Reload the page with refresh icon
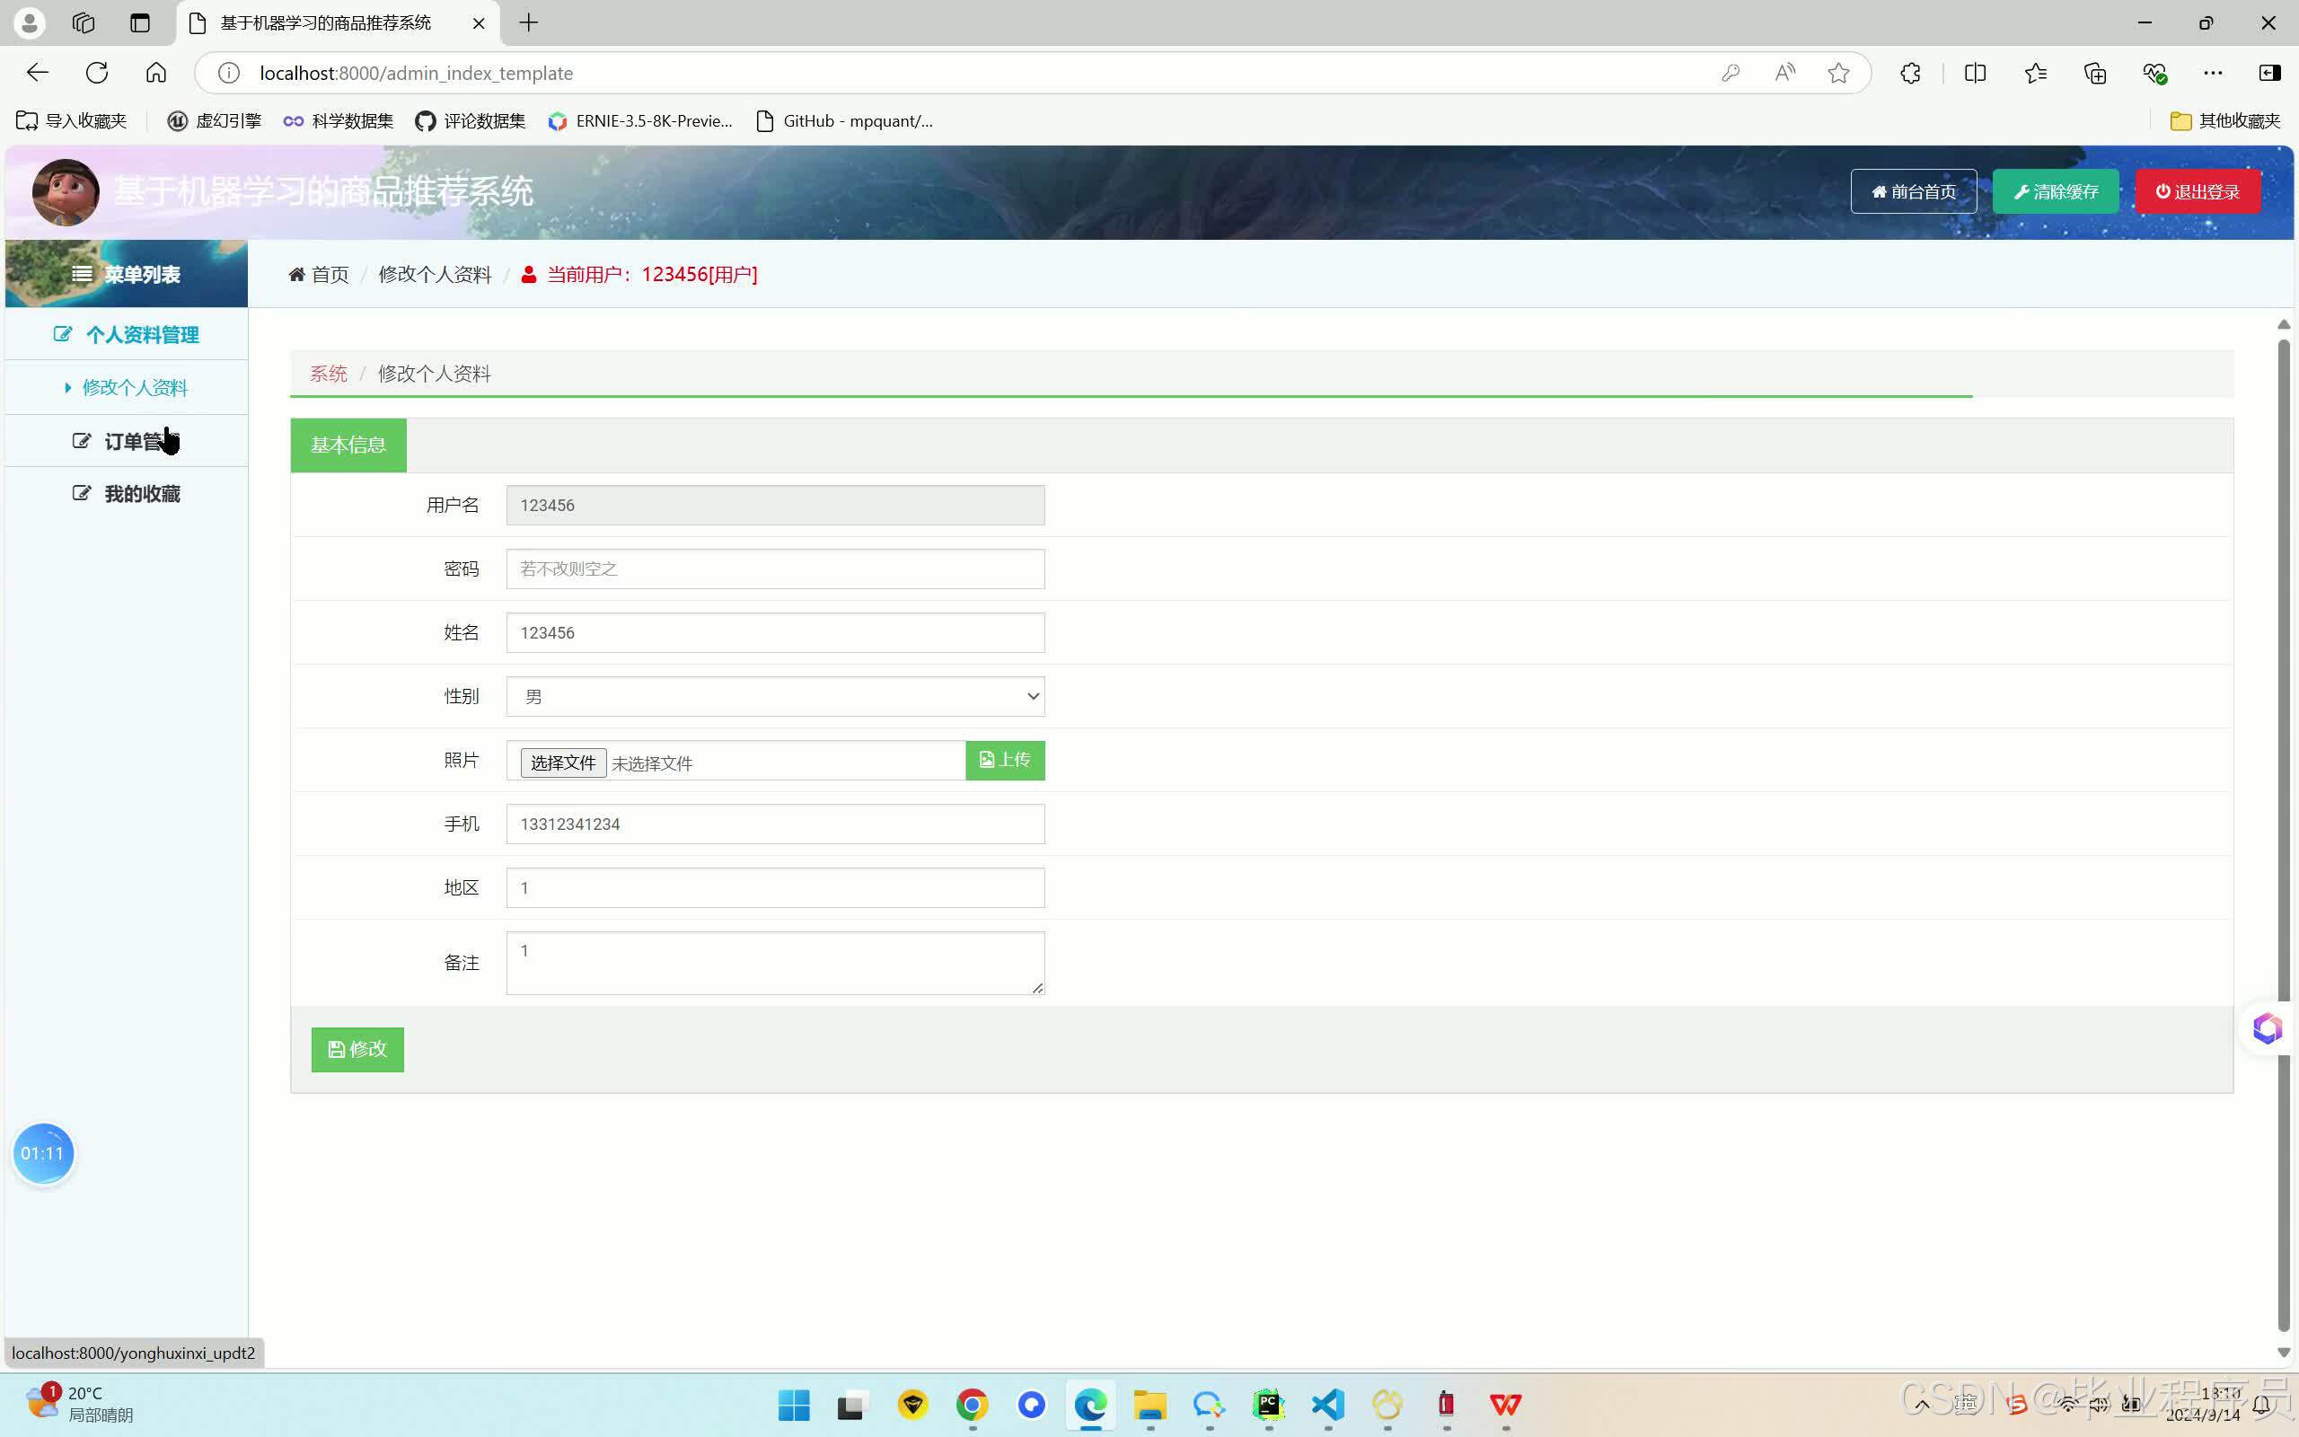2299x1437 pixels. [97, 72]
